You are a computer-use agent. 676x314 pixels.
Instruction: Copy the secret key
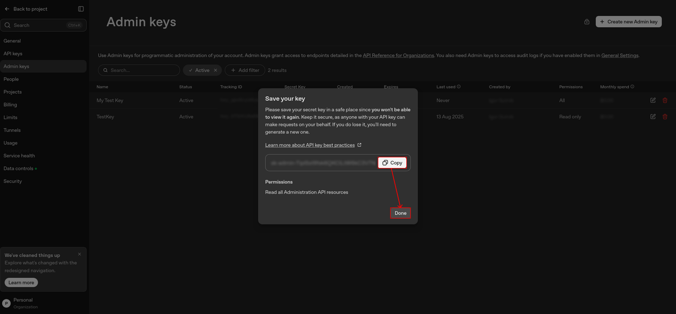pos(392,163)
